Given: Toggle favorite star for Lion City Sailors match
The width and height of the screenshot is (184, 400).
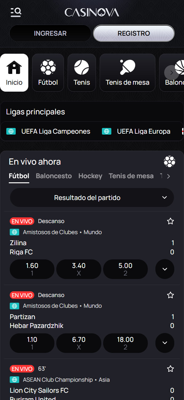Looking at the screenshot, I should [170, 369].
